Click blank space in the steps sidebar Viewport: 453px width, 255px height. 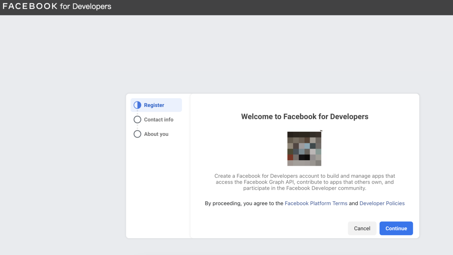(x=158, y=189)
